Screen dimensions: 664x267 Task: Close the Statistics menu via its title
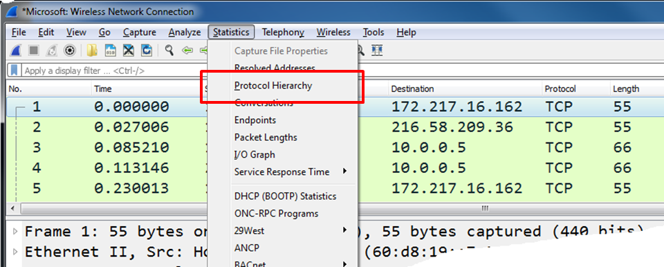point(231,33)
